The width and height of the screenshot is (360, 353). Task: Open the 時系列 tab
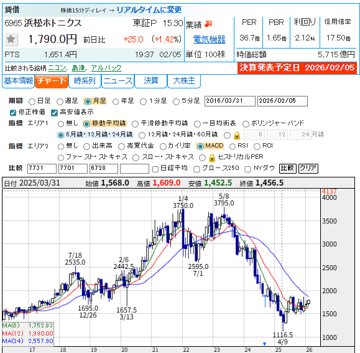point(85,81)
